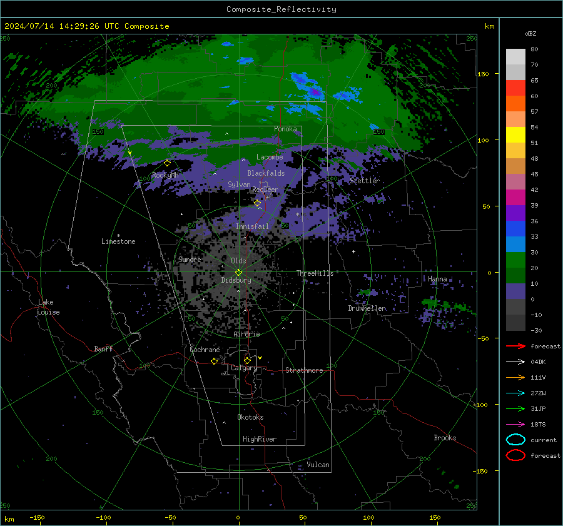Click the Drumheller city label
Screen dimensions: 563x526
click(367, 308)
